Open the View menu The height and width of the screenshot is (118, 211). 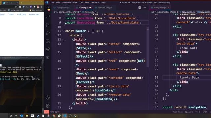[x=75, y=2]
